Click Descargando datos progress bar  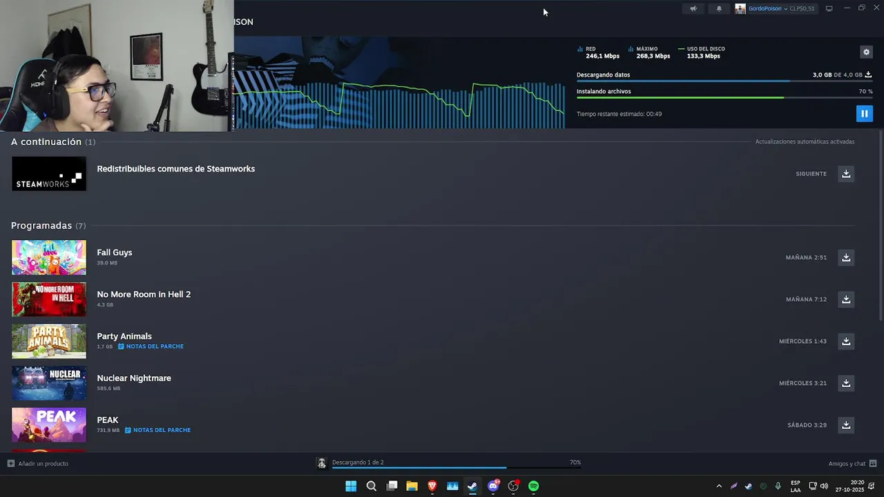[x=724, y=81]
